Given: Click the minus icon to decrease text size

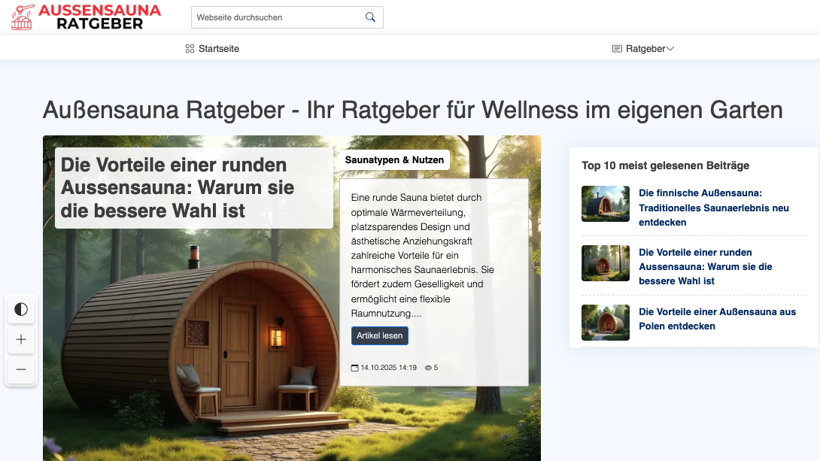Looking at the screenshot, I should [21, 369].
